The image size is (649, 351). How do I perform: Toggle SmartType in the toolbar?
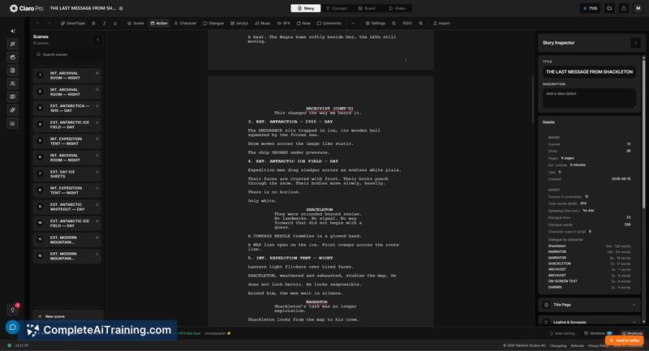(73, 24)
